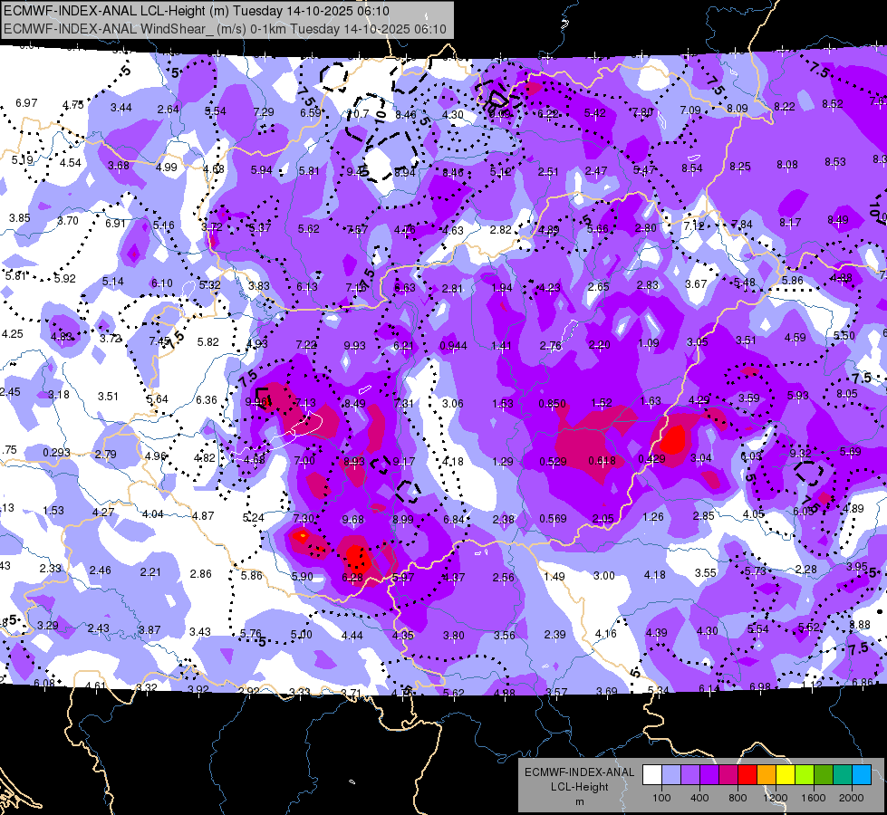The image size is (887, 815).
Task: Click the wind shear value 0.429
Action: coord(651,459)
